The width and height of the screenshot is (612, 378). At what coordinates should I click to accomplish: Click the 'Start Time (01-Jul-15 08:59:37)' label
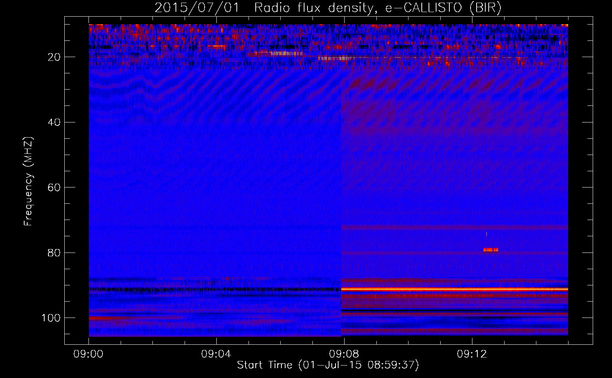click(x=328, y=365)
